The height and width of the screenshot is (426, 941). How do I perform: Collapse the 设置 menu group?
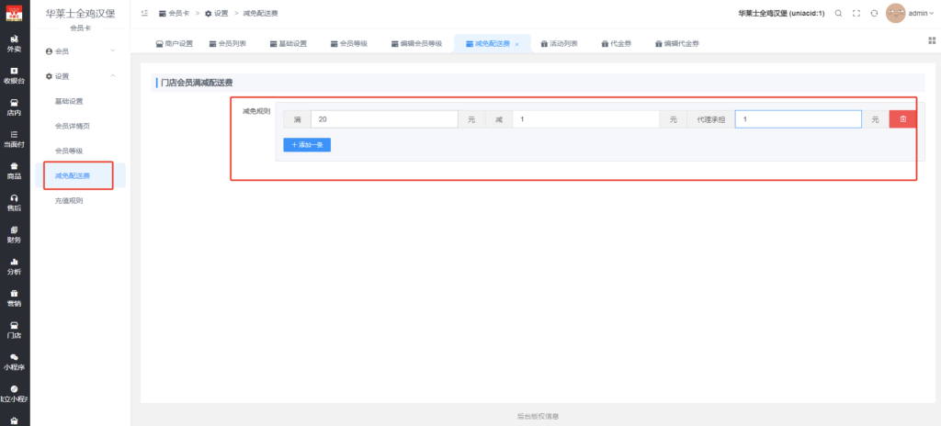pyautogui.click(x=82, y=76)
